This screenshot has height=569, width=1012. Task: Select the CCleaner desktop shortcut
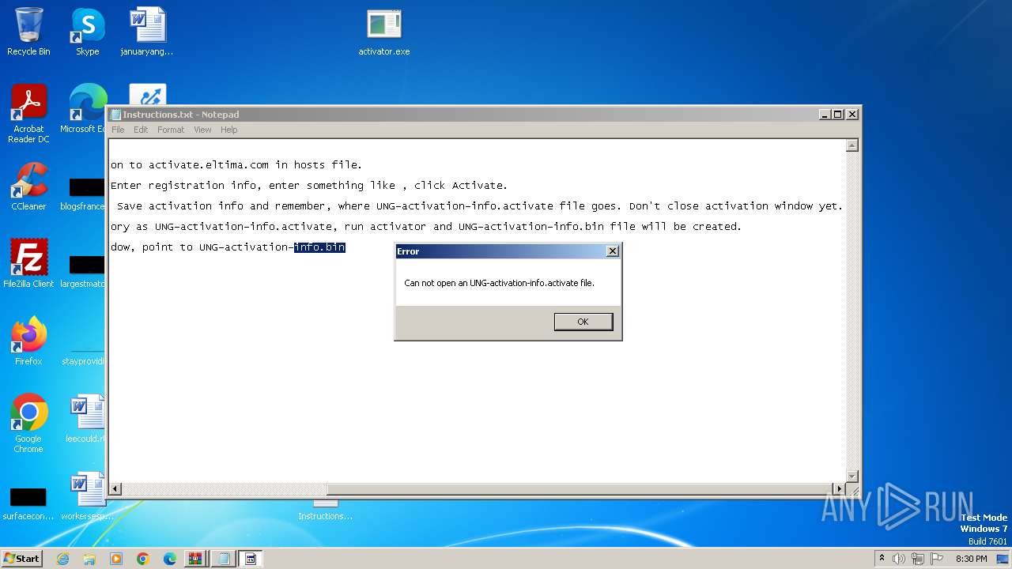(x=28, y=187)
